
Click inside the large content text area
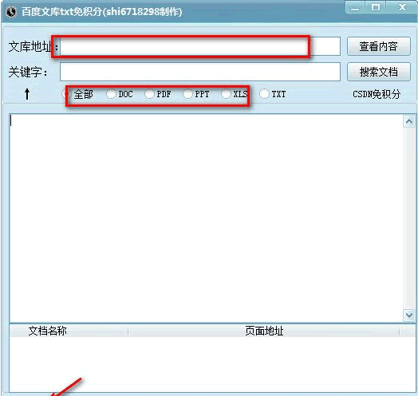click(207, 218)
